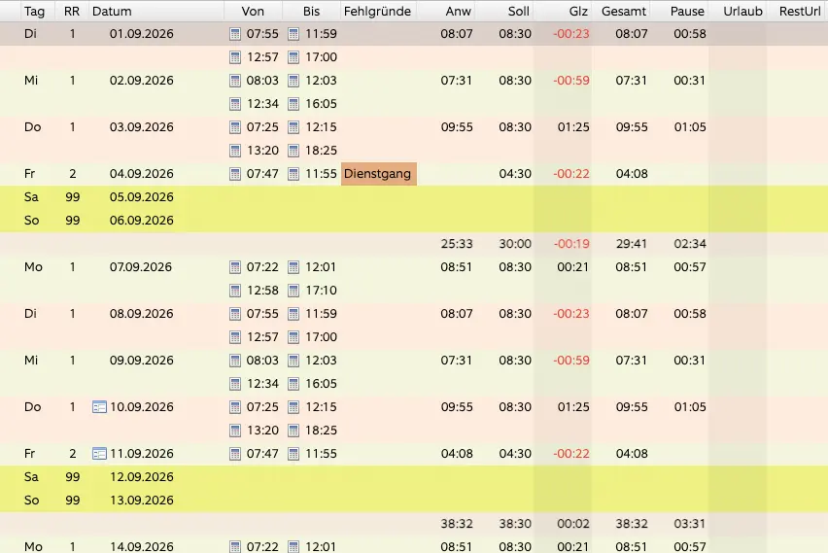Select the Dienstgang absence reason cell

pyautogui.click(x=379, y=174)
